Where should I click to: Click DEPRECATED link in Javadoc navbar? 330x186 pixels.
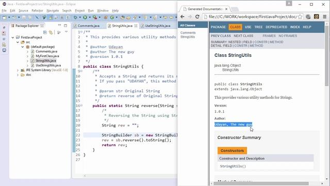tap(276, 27)
